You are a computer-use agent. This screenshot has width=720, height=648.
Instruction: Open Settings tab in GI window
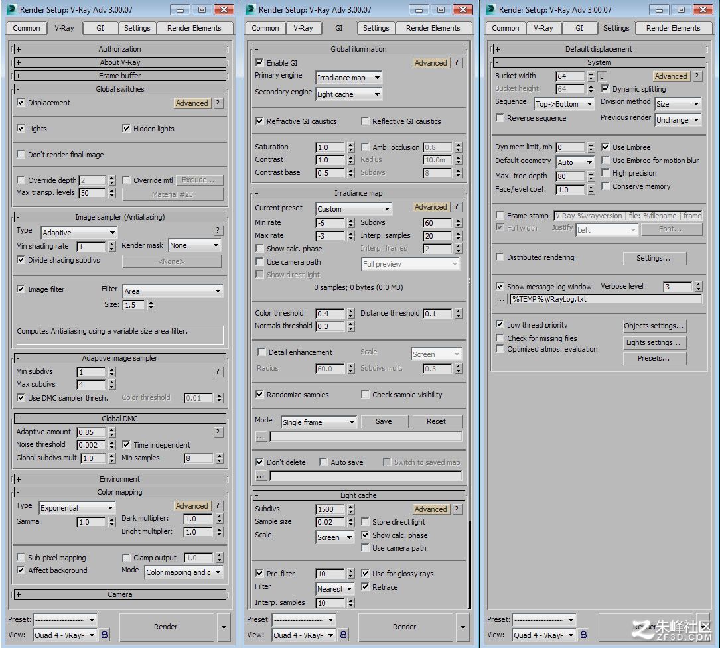coord(376,28)
